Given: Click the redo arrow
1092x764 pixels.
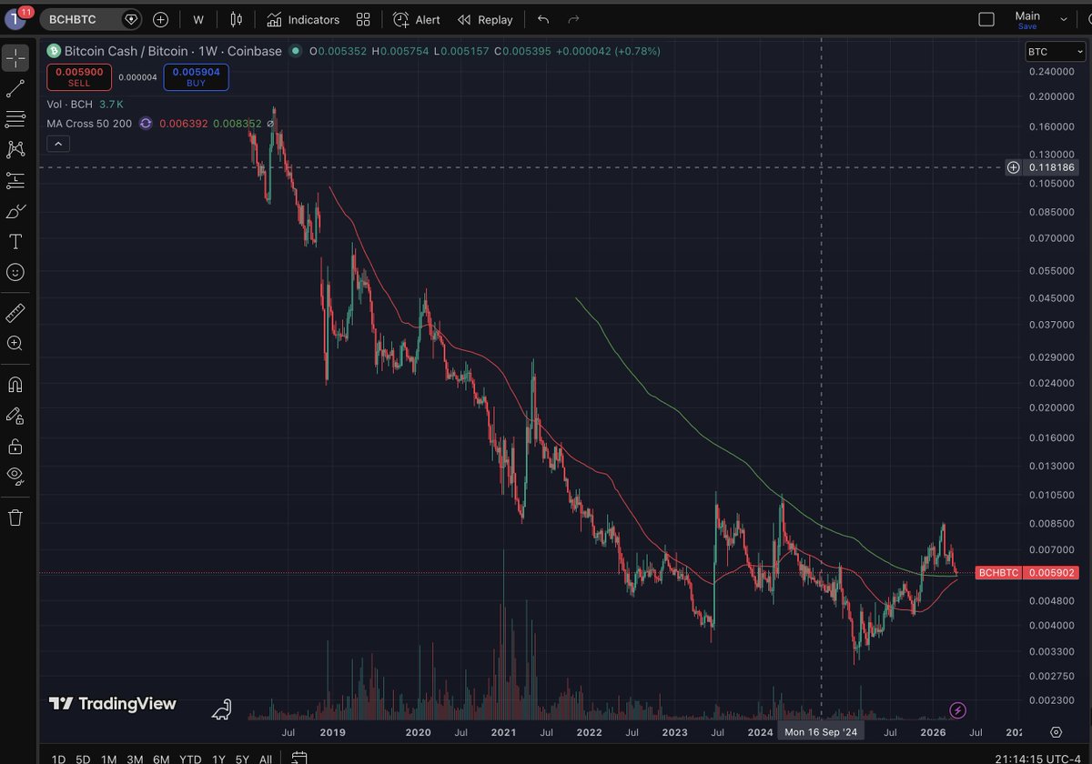Looking at the screenshot, I should click(573, 19).
